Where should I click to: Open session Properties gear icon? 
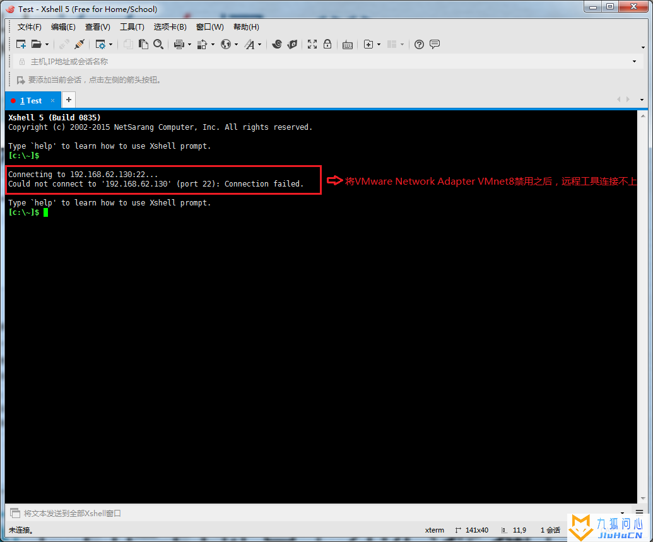click(100, 44)
